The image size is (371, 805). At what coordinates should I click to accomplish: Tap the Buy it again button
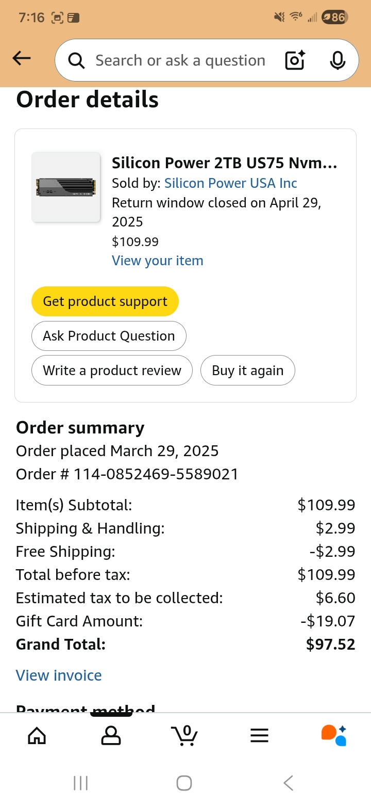tap(247, 371)
